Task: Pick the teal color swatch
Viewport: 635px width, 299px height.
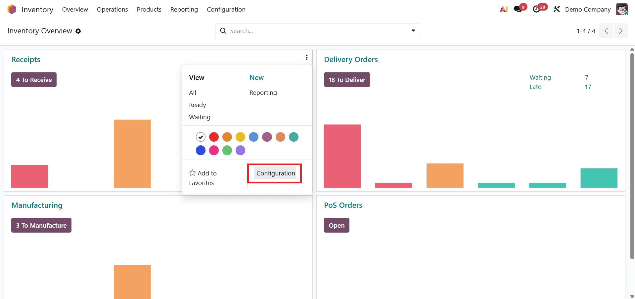Action: (294, 137)
